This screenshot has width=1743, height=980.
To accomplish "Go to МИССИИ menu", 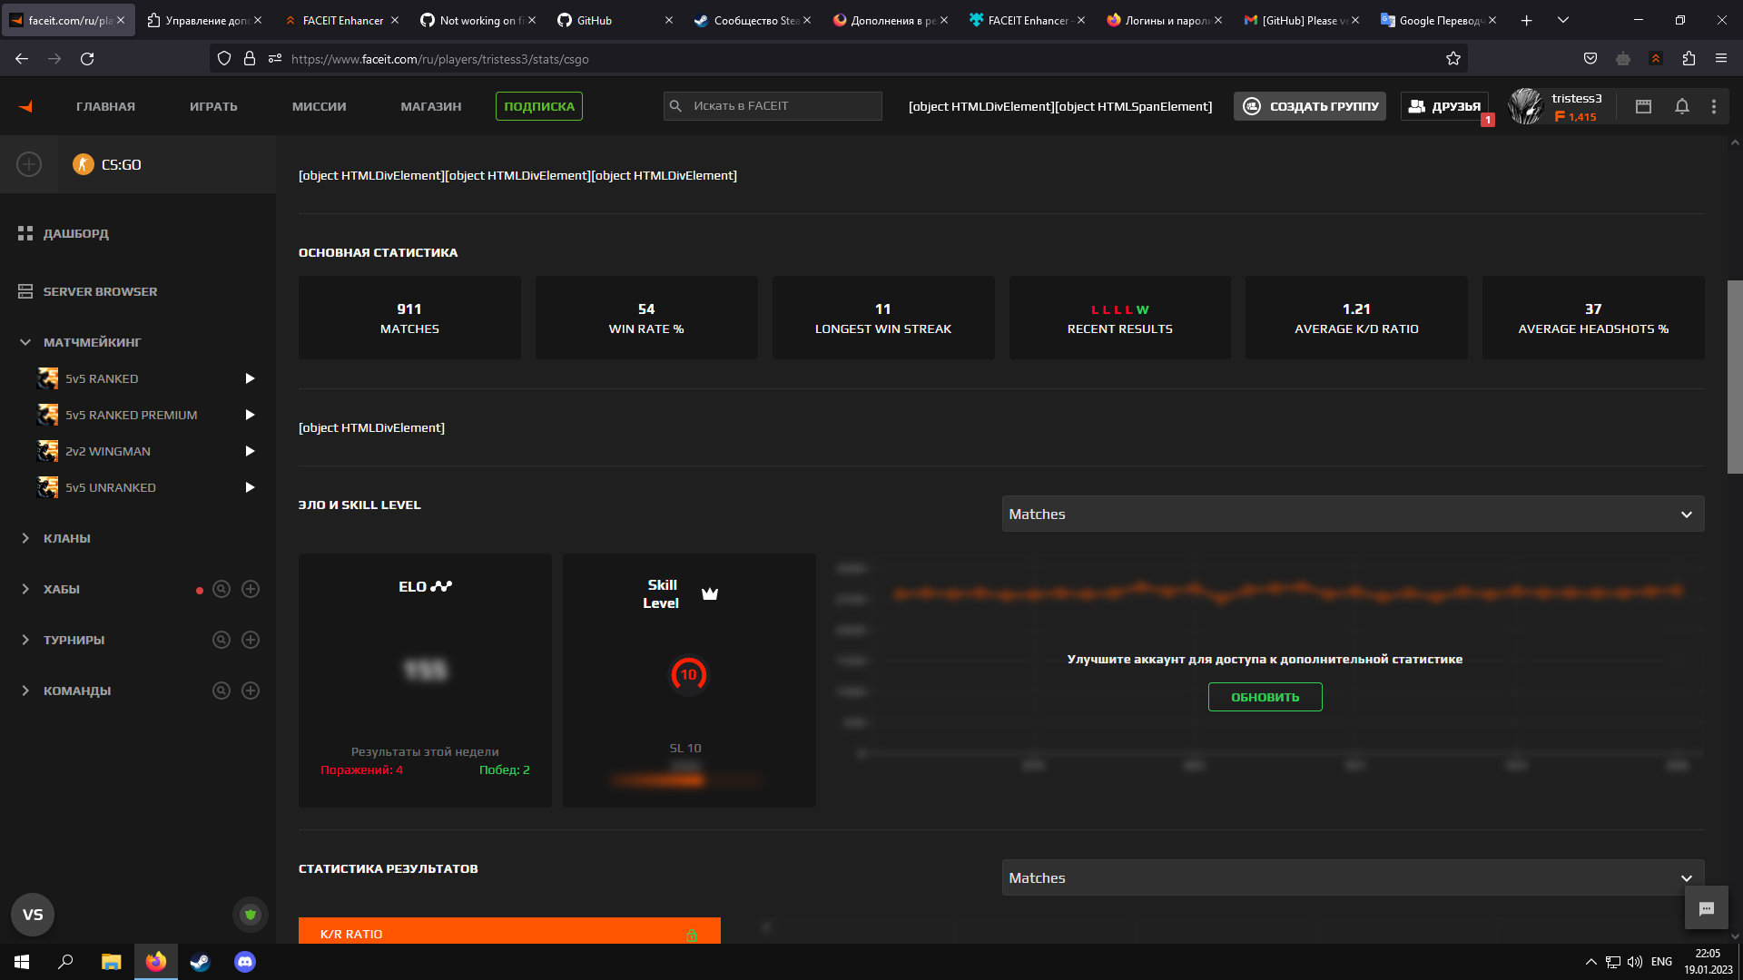I will pyautogui.click(x=319, y=106).
